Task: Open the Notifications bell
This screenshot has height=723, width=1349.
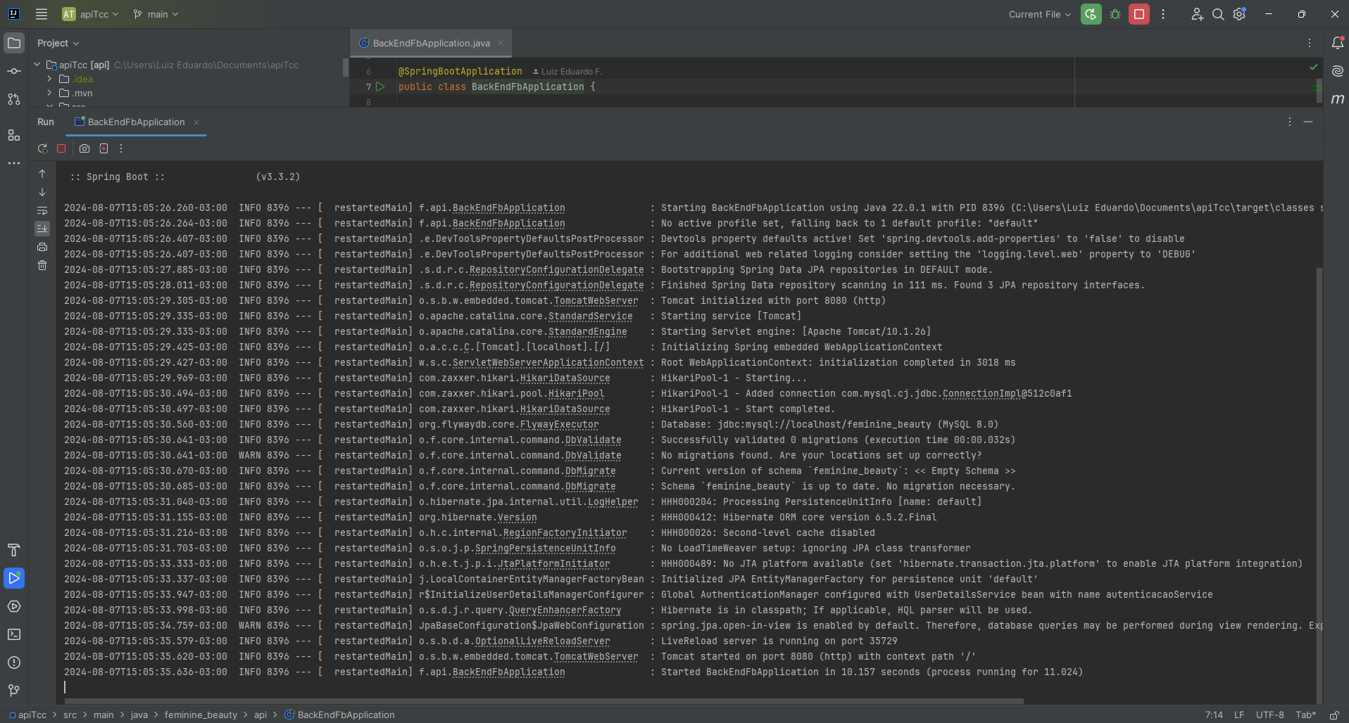Action: 1337,43
